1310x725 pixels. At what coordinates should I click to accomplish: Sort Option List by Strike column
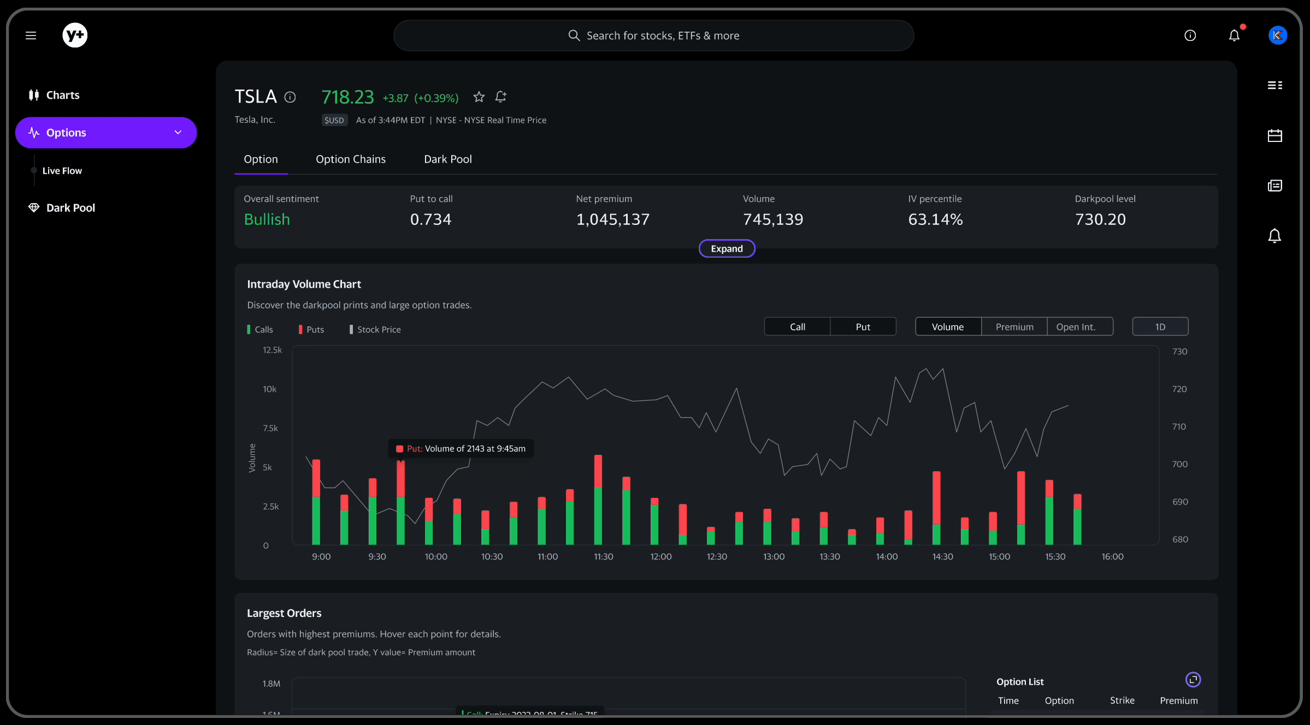coord(1122,700)
